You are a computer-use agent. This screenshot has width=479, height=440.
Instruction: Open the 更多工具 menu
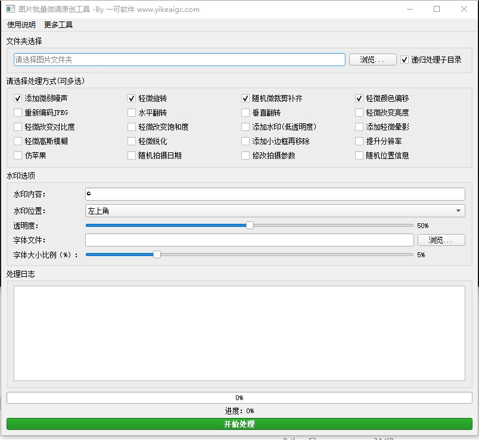(58, 25)
